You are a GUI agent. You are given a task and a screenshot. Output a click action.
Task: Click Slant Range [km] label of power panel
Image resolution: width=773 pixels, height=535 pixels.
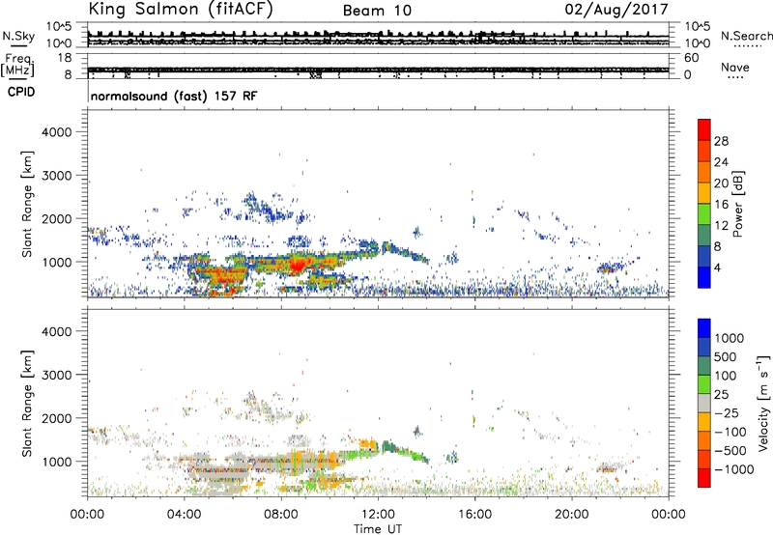27,204
